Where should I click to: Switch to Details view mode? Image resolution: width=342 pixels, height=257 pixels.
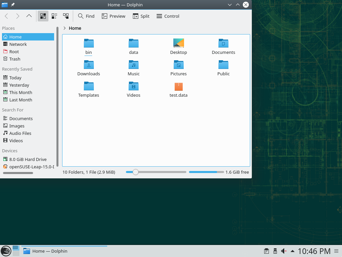66,16
